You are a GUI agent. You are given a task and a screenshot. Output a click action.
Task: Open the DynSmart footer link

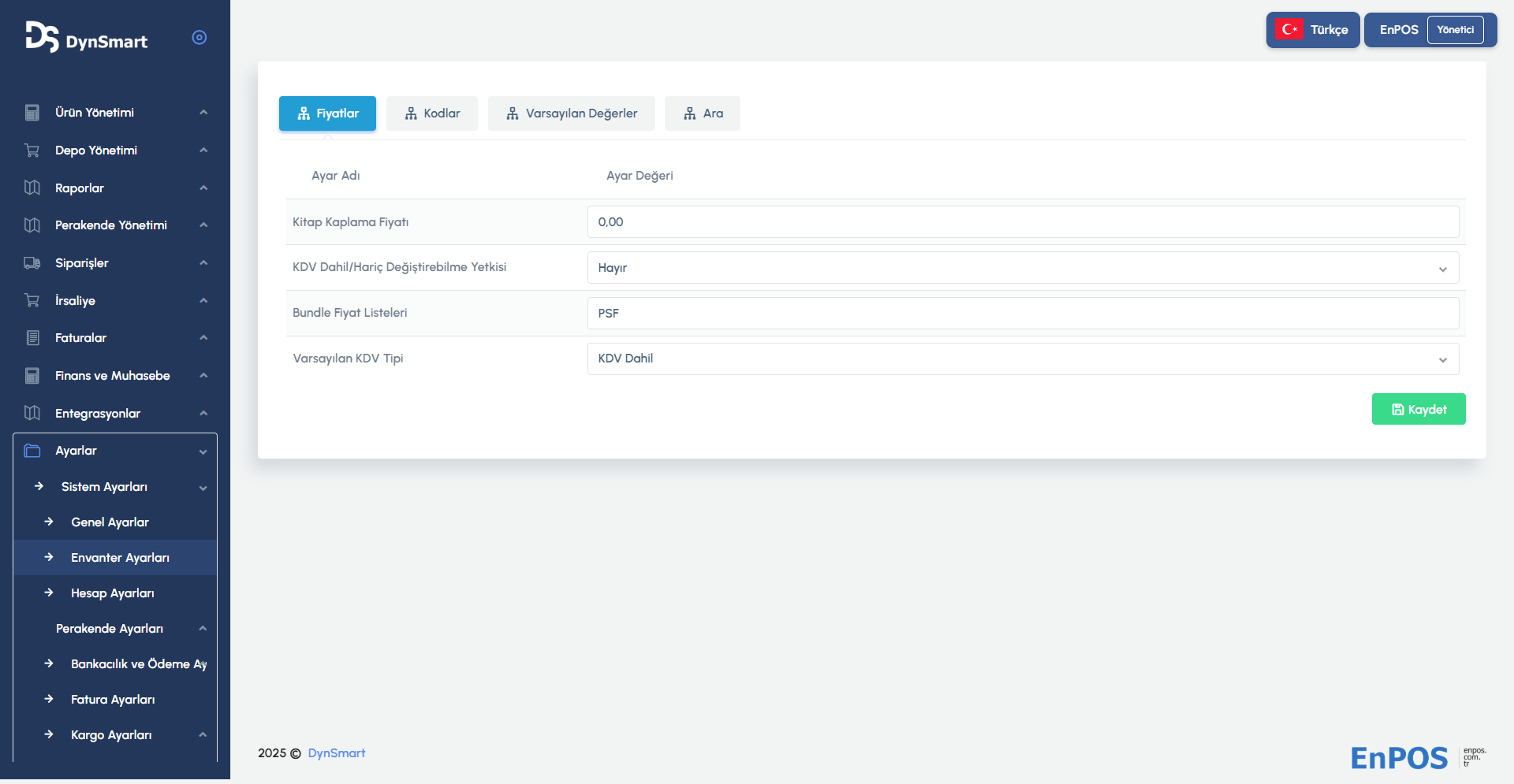[x=337, y=753]
